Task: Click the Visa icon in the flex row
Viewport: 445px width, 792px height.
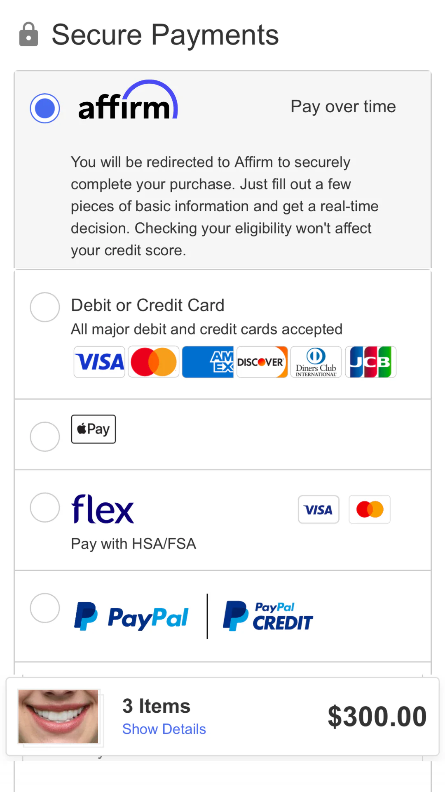Action: tap(319, 509)
